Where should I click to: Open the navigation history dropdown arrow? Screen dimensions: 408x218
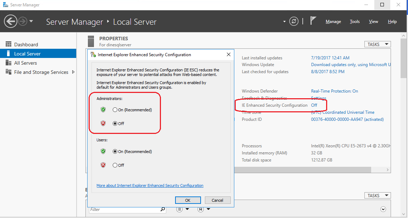(31, 21)
